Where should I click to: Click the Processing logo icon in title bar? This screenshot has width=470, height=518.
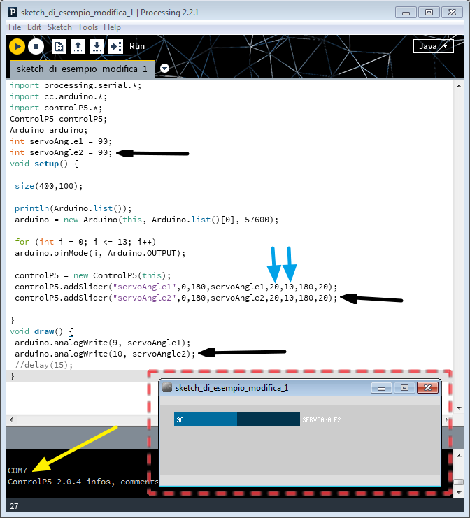click(13, 12)
